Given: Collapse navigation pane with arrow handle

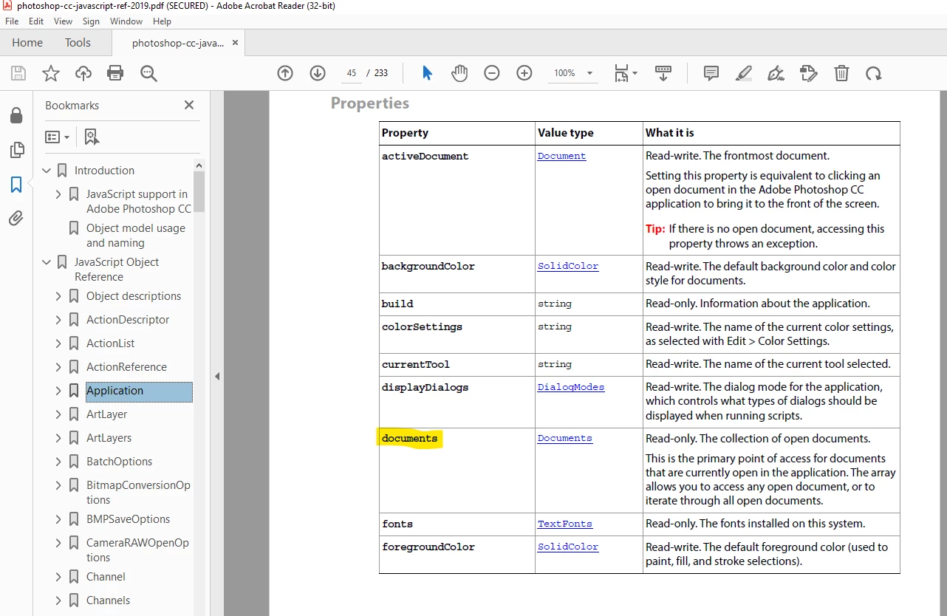Looking at the screenshot, I should tap(217, 377).
